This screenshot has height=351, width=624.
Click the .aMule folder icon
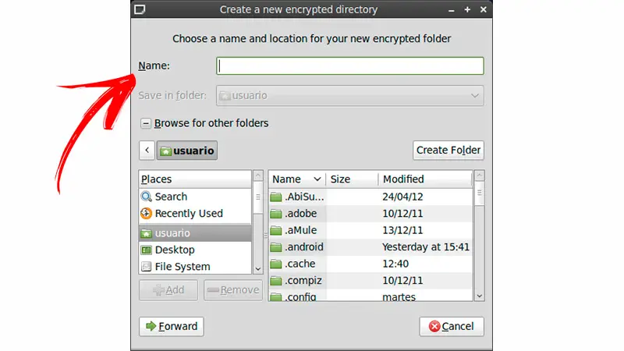tap(276, 230)
